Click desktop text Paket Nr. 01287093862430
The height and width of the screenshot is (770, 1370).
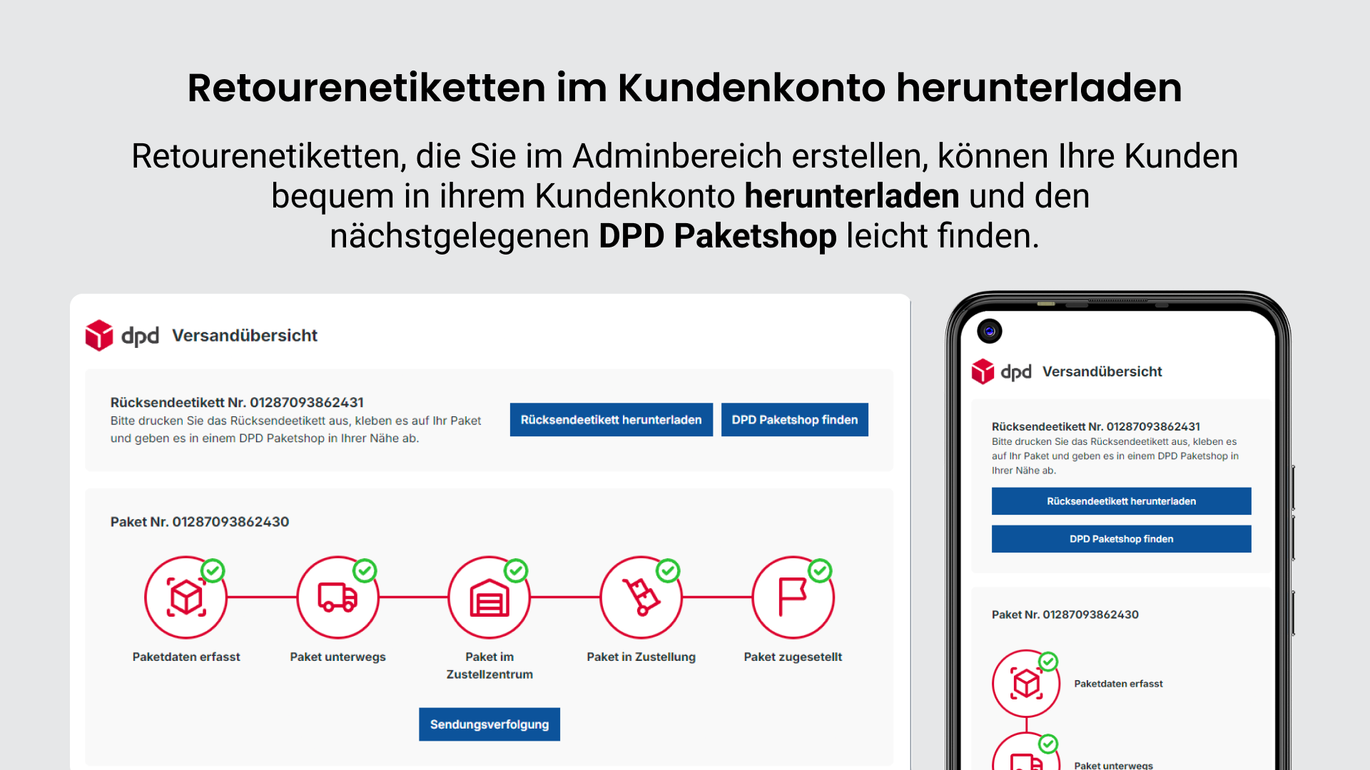pyautogui.click(x=200, y=522)
